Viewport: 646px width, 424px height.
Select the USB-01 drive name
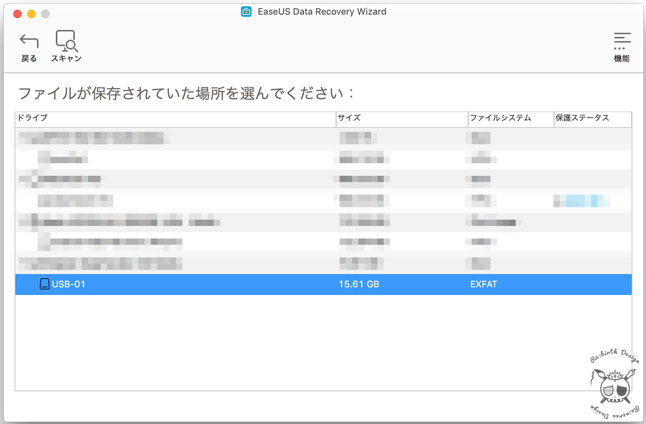click(69, 285)
